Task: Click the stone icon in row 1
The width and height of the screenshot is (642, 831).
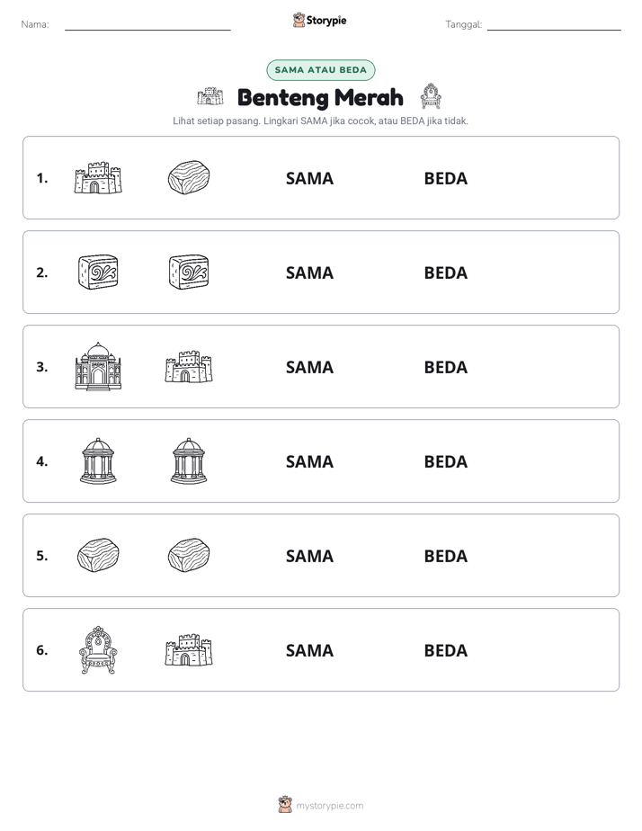Action: [189, 177]
